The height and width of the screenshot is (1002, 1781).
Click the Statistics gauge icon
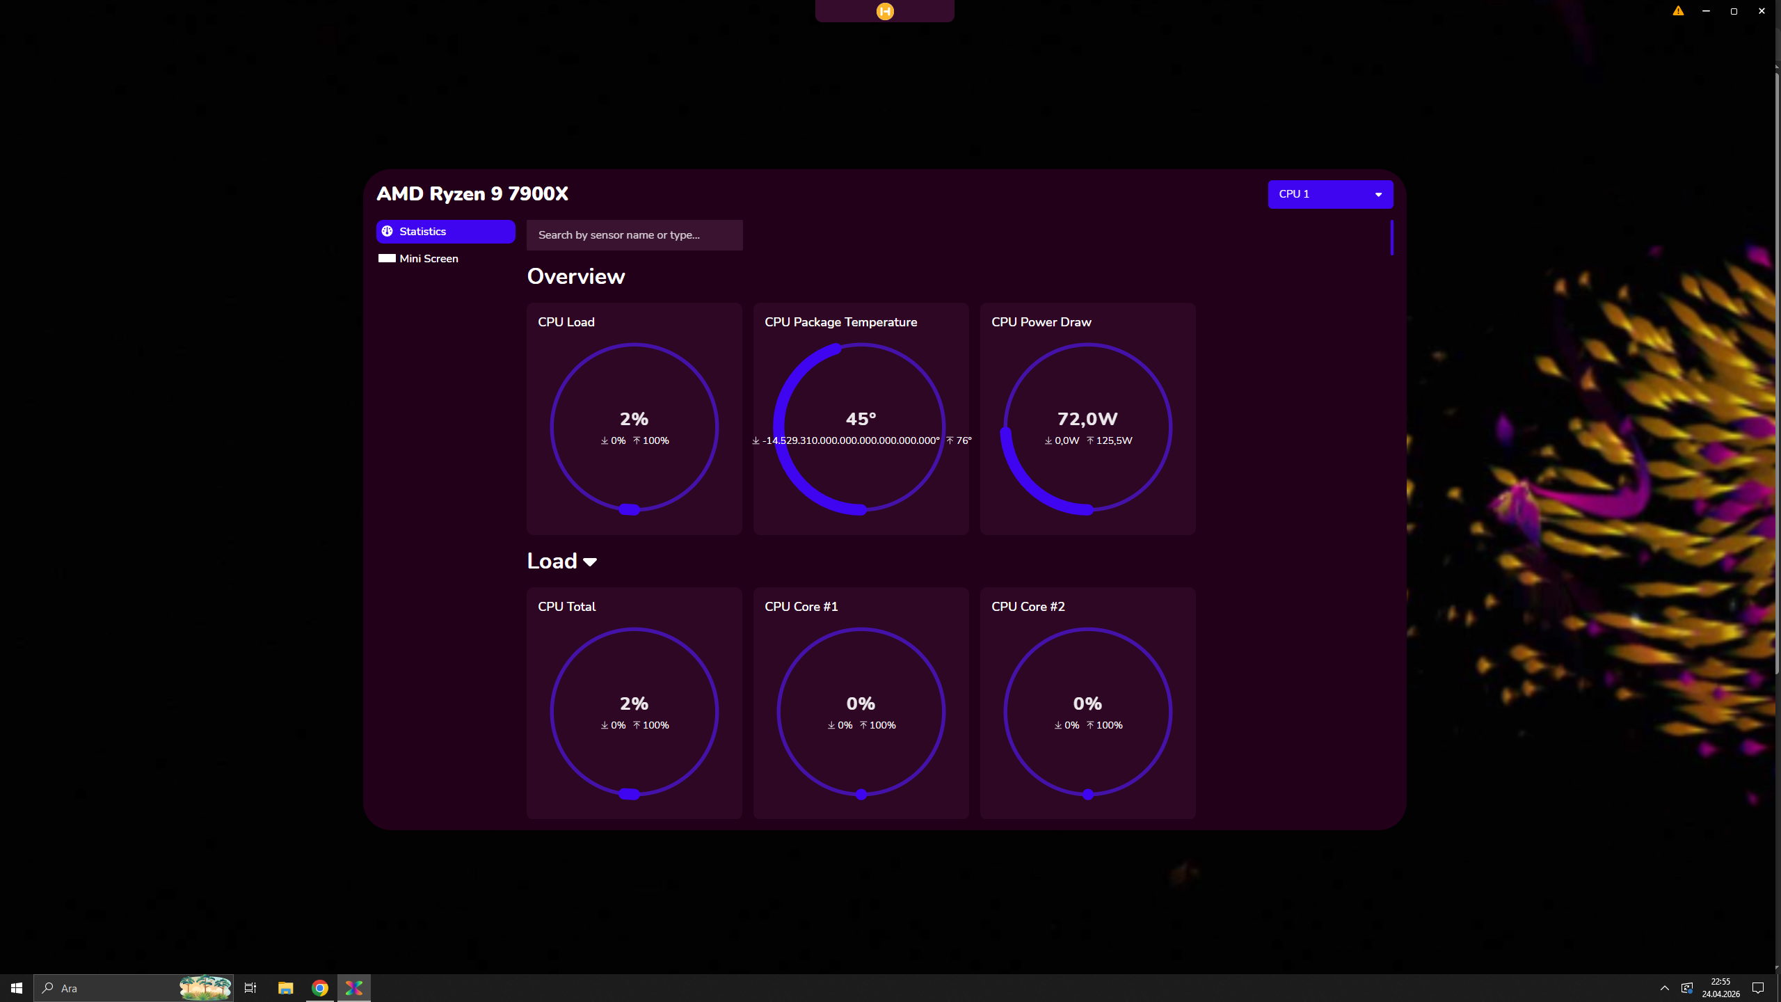pyautogui.click(x=388, y=232)
